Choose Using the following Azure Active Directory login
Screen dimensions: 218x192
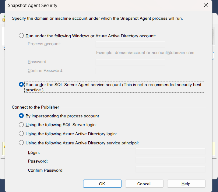pos(21,134)
